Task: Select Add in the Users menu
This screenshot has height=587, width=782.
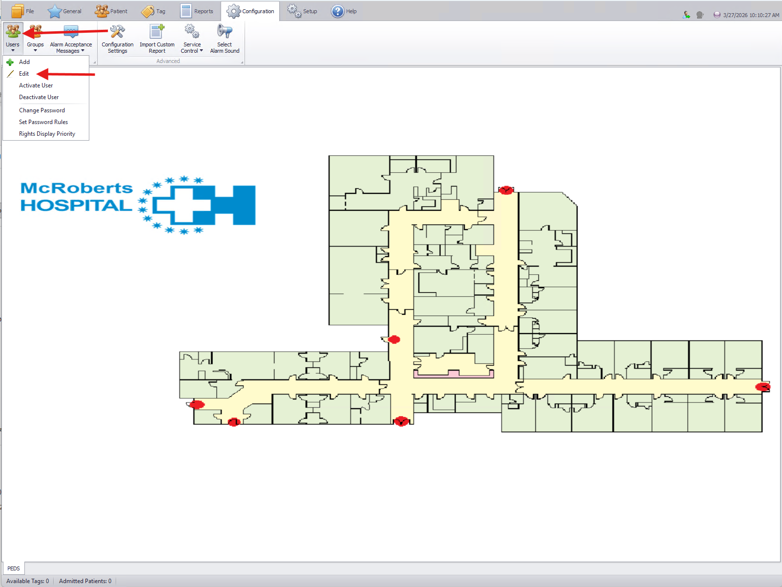Action: (24, 62)
